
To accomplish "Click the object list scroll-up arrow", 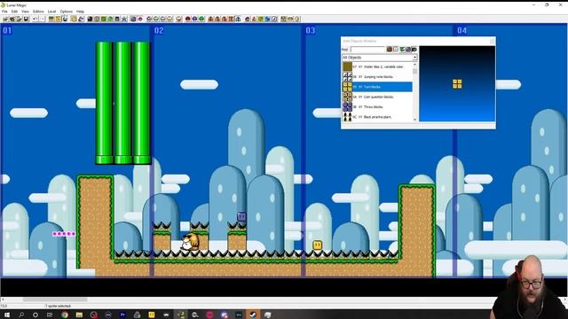I will [x=414, y=65].
